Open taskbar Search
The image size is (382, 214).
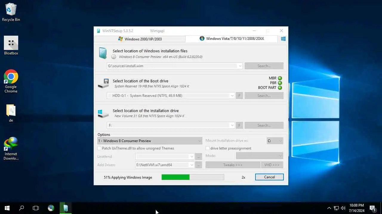(21, 208)
